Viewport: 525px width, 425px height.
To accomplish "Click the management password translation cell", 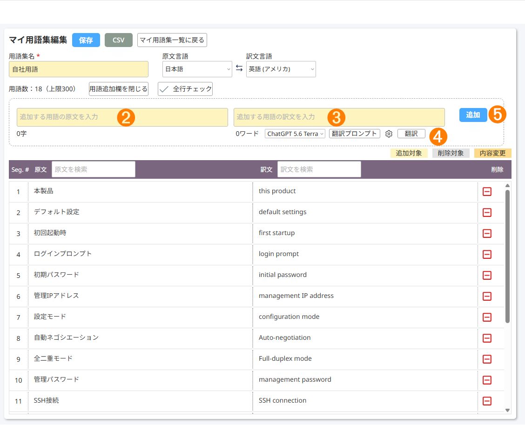I will tap(365, 380).
